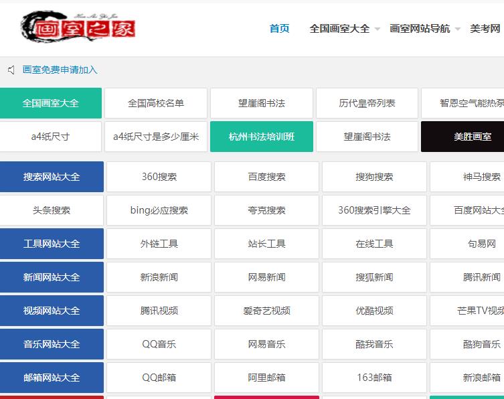
Task: Open the 阿里邮箱 link
Action: click(x=267, y=378)
